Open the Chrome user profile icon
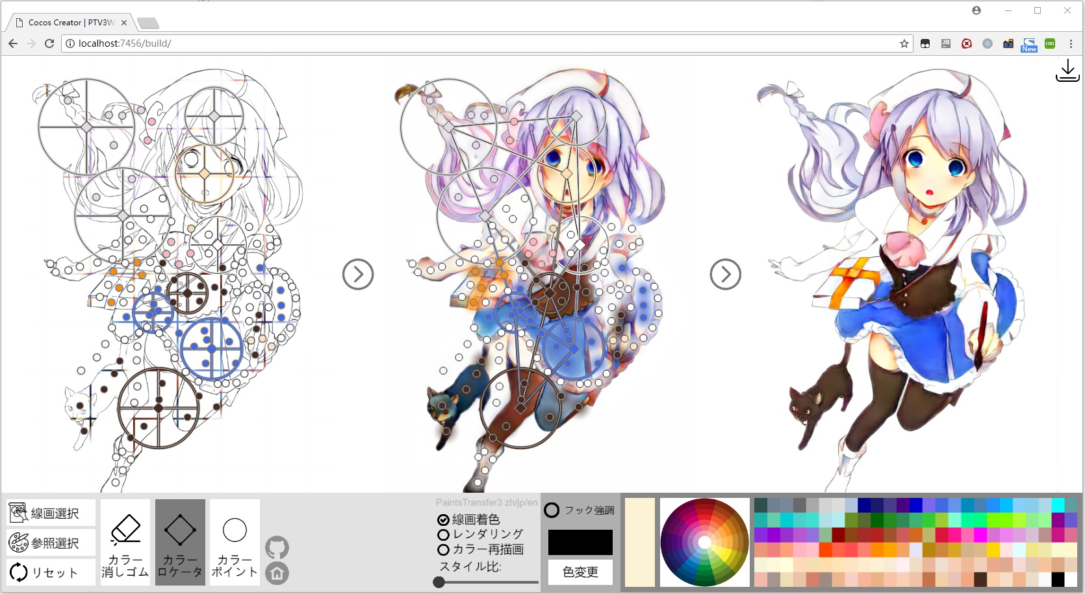1085x594 pixels. [976, 10]
